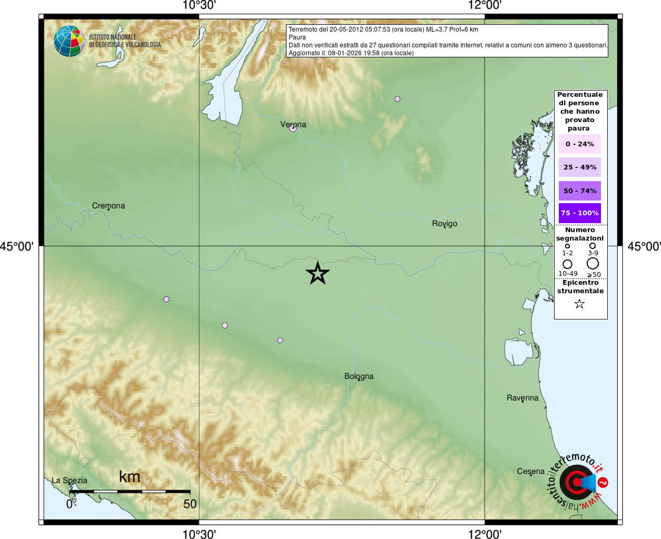Click the top 12°00' longitude label

pyautogui.click(x=485, y=6)
